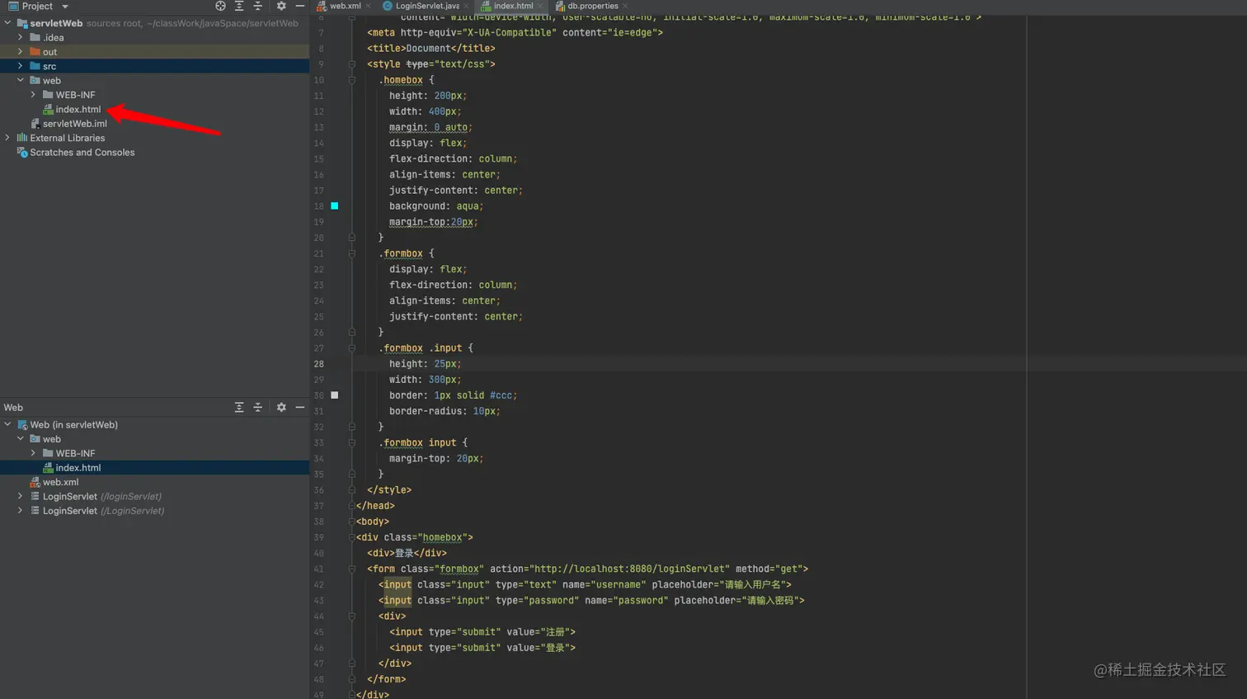The height and width of the screenshot is (699, 1247).
Task: Click the Scratches and Consoles icon
Action: (22, 153)
